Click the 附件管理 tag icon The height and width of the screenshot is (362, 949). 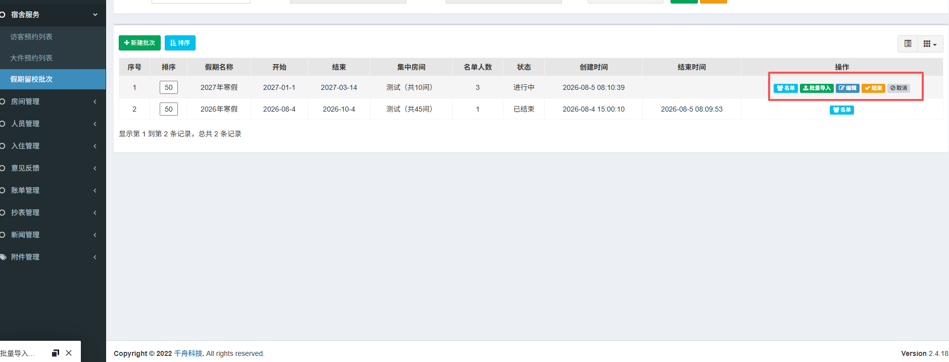(x=3, y=257)
